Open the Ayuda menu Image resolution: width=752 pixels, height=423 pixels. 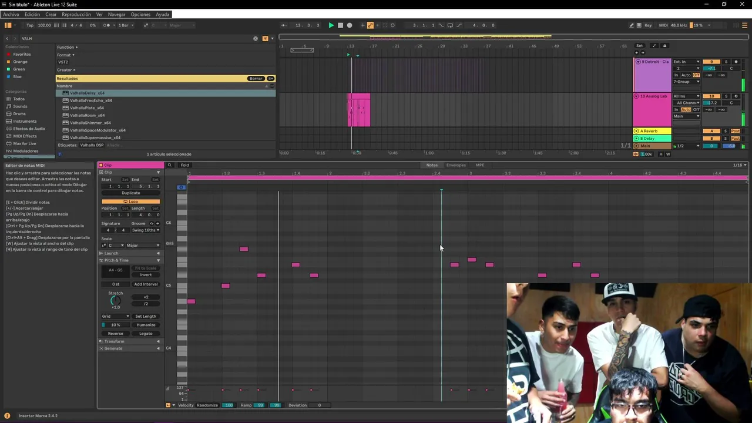coord(162,14)
